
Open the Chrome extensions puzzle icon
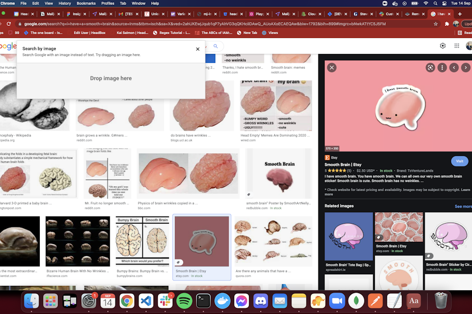point(447,24)
